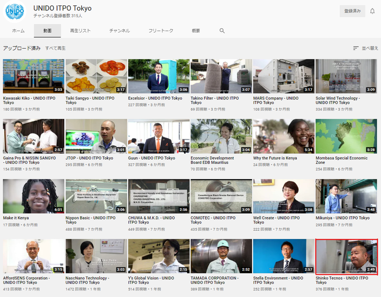Screen dimensions: 381x297
Task: Click the NascNano Technology video title
Action: 88,280
